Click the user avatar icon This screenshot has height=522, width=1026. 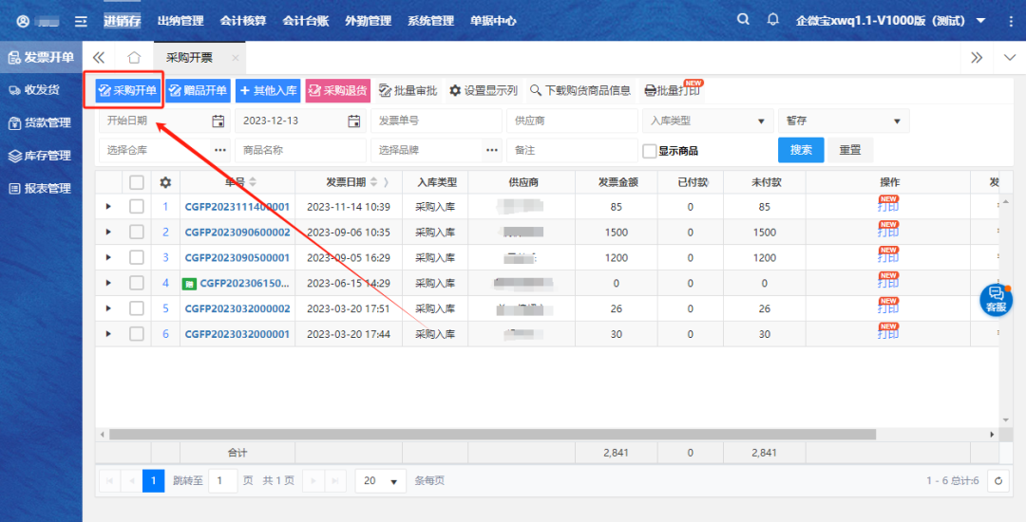[23, 22]
